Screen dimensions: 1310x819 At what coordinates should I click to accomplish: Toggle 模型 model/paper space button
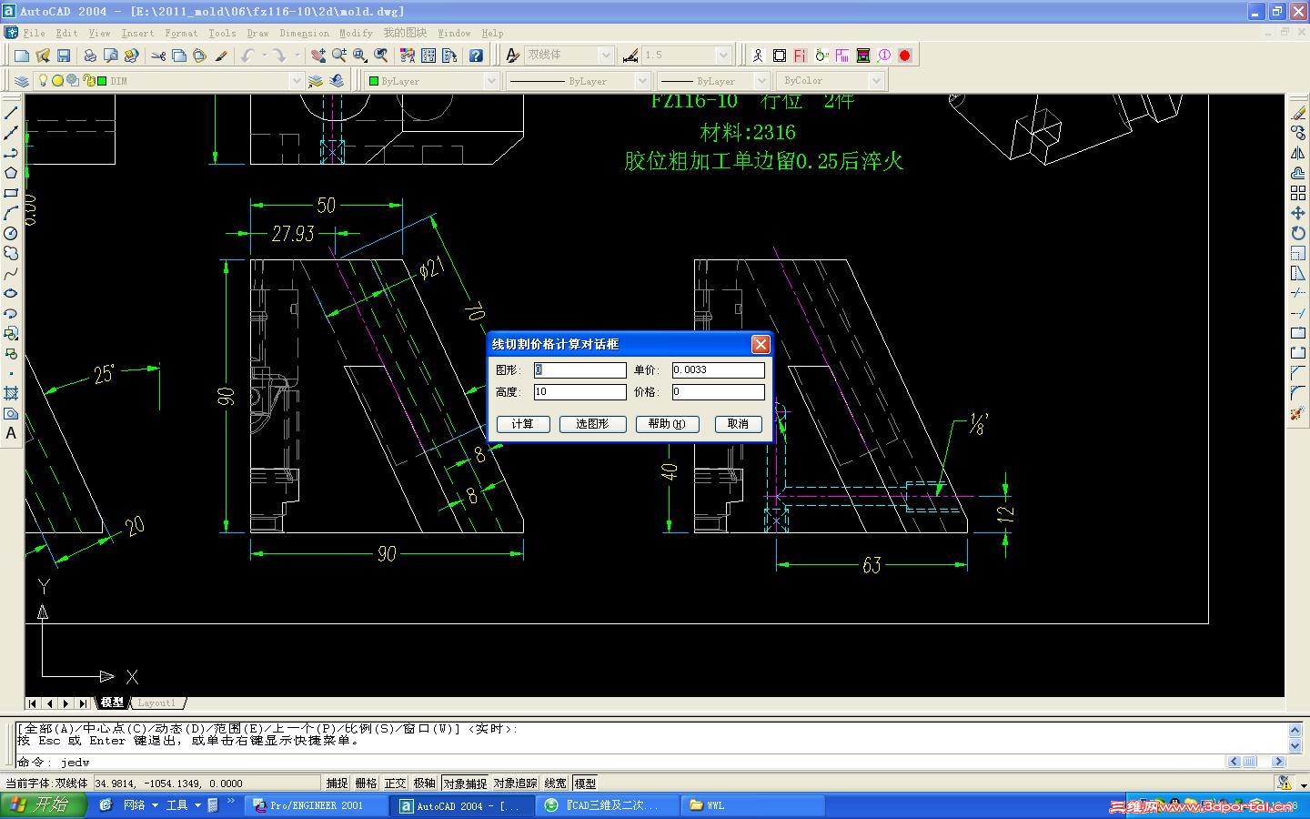[x=585, y=784]
